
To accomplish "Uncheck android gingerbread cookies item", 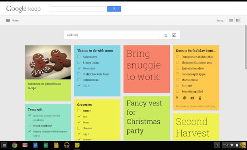I will coord(29,115).
